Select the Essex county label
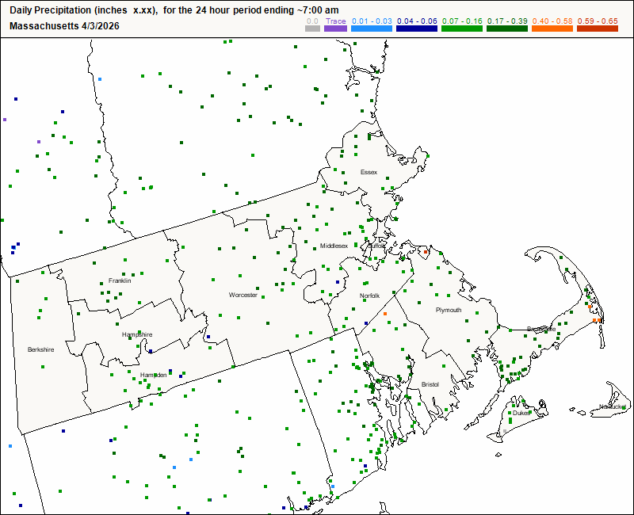This screenshot has width=634, height=515. point(369,172)
